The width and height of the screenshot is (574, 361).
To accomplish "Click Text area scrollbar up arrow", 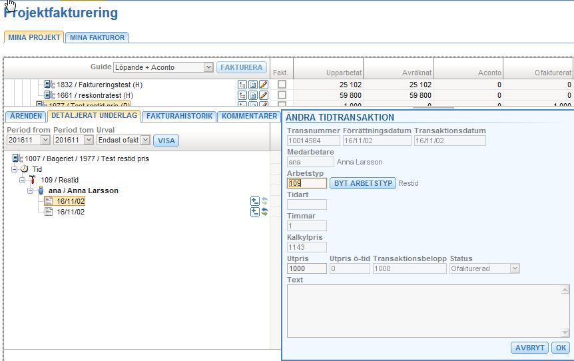I will pyautogui.click(x=565, y=290).
